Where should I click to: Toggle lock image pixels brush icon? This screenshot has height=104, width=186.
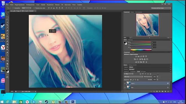[x=133, y=80]
